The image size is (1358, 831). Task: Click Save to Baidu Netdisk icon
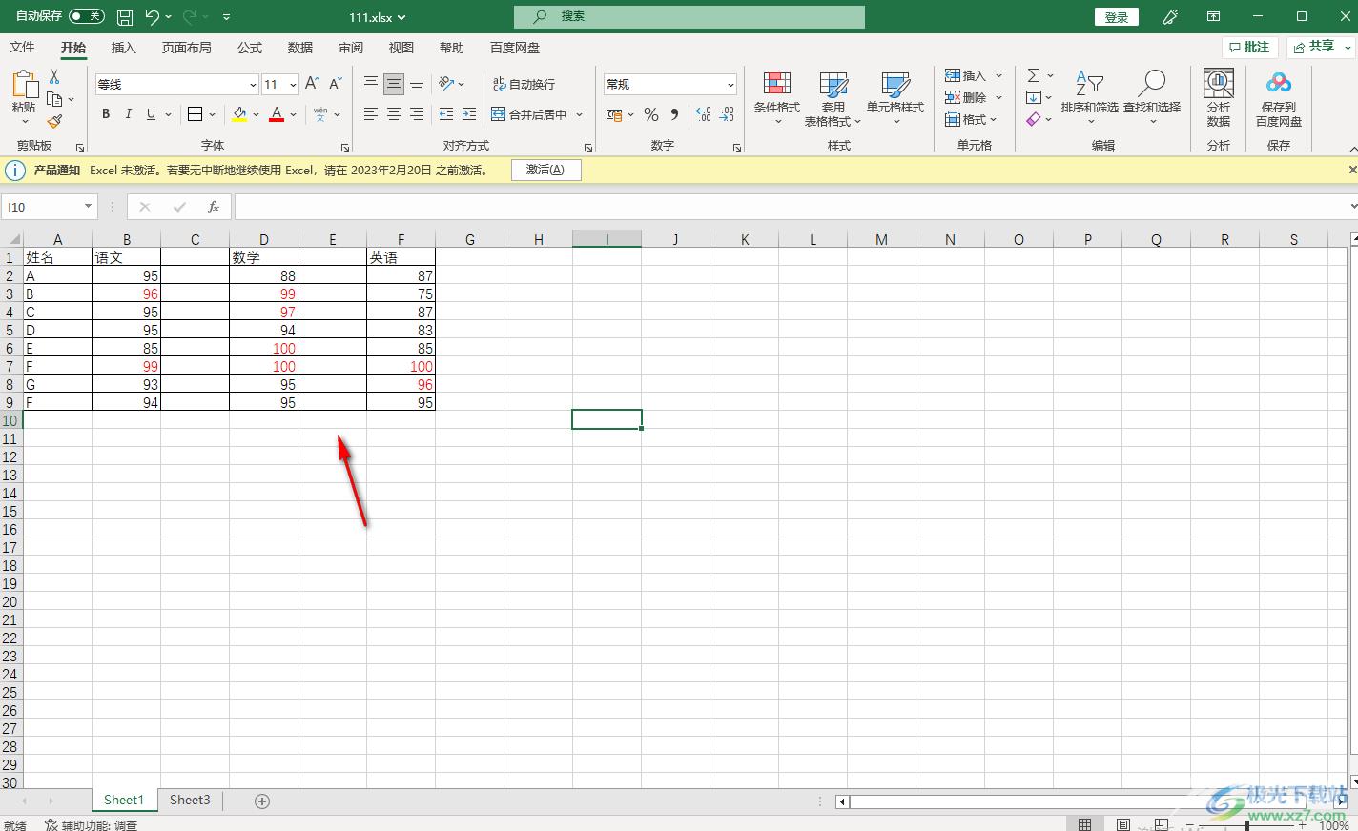1279,98
